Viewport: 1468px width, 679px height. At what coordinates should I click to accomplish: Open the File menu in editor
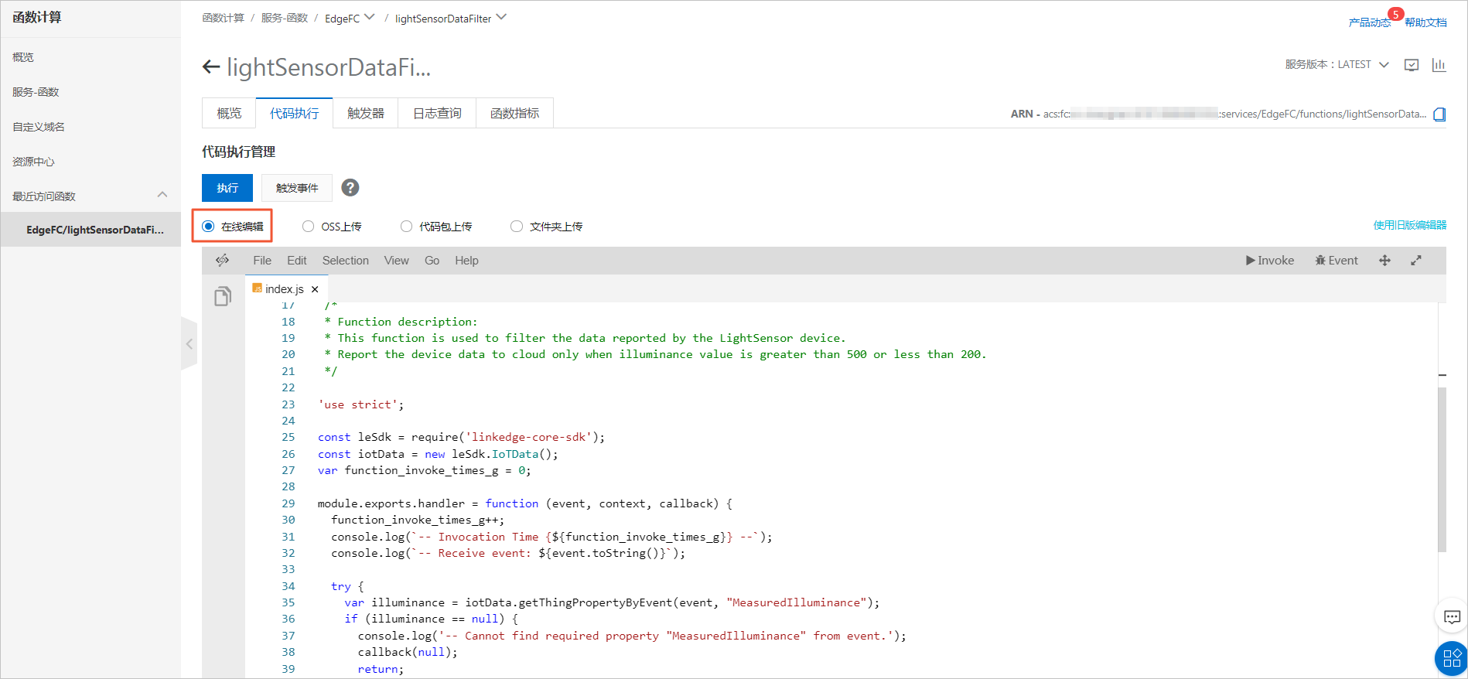point(262,261)
